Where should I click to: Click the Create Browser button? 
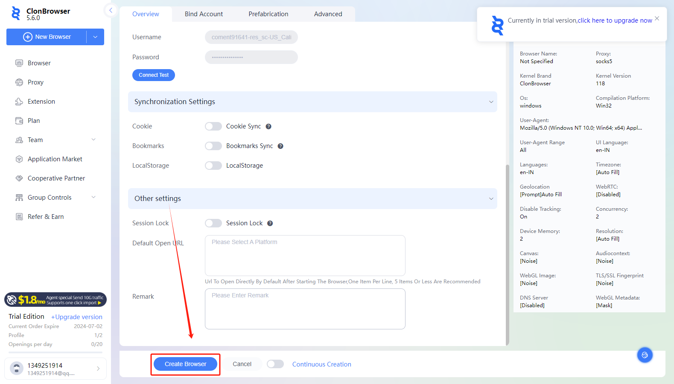tap(185, 364)
